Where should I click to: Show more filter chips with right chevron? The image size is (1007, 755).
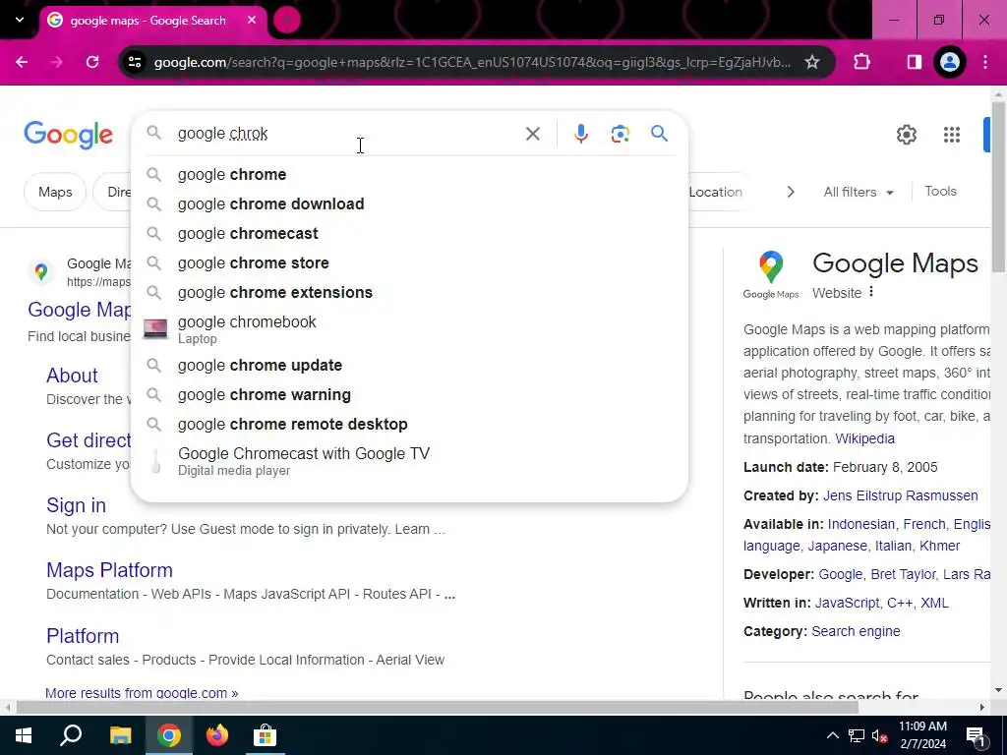(x=791, y=192)
